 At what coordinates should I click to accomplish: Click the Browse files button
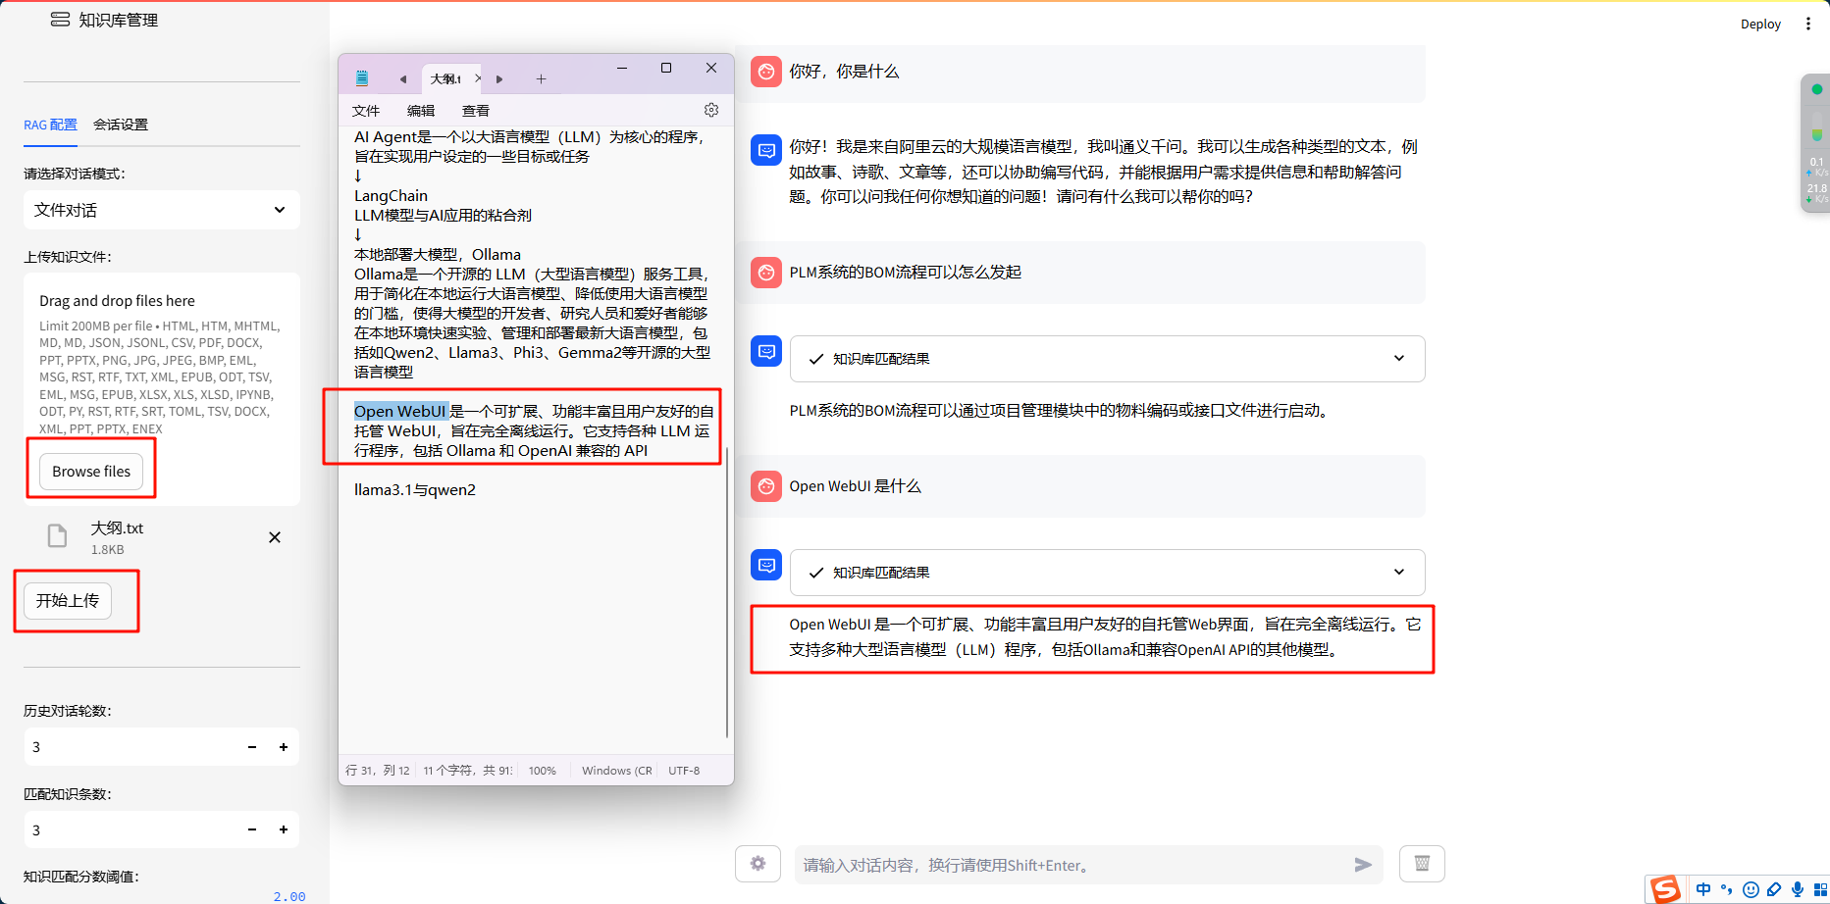(91, 472)
